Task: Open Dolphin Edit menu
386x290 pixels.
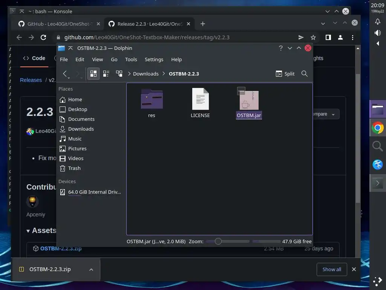Action: [x=80, y=59]
